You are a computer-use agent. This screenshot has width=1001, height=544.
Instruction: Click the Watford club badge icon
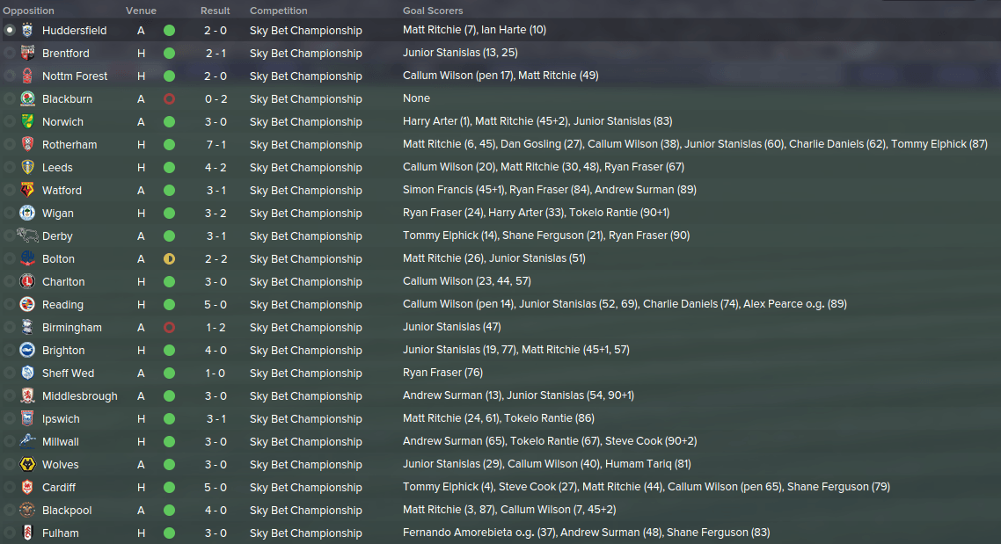27,190
